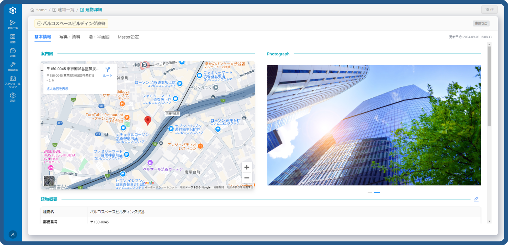Open スケジュールタスク calendar icon
Image resolution: width=508 pixels, height=245 pixels.
coord(13,82)
